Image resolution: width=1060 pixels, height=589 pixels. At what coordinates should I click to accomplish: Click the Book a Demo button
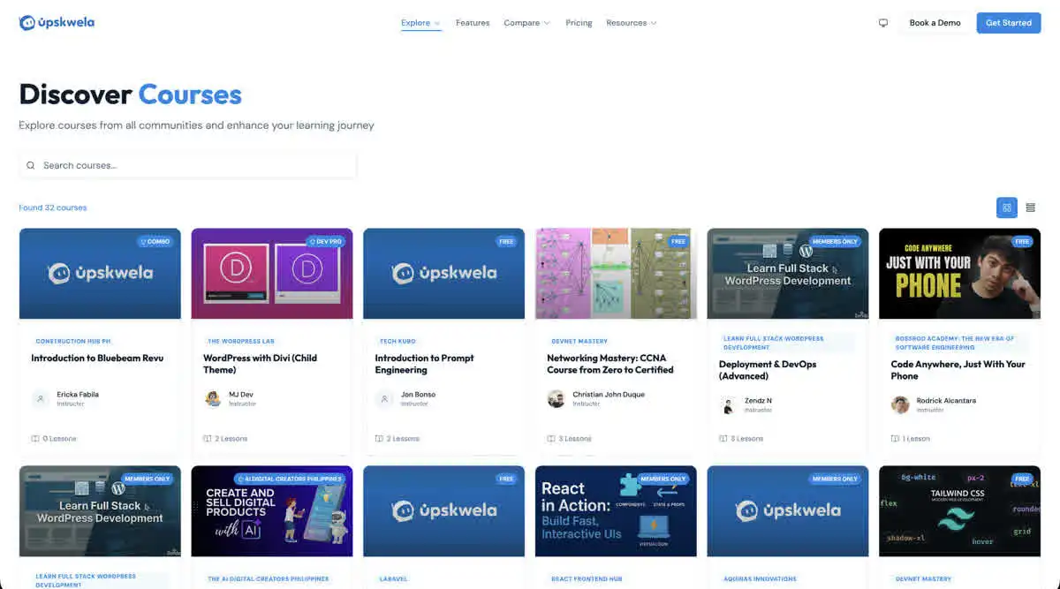[x=935, y=23]
